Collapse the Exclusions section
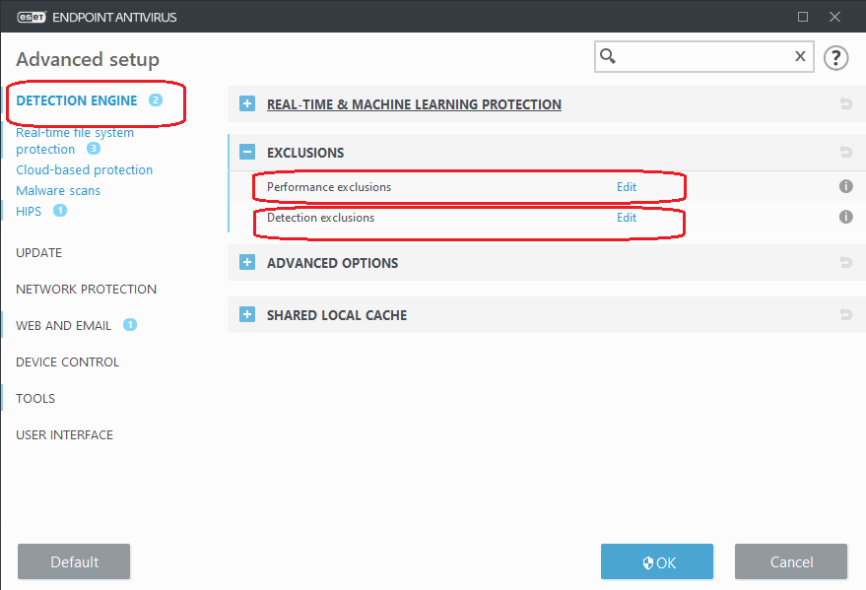Viewport: 866px width, 590px height. tap(247, 152)
